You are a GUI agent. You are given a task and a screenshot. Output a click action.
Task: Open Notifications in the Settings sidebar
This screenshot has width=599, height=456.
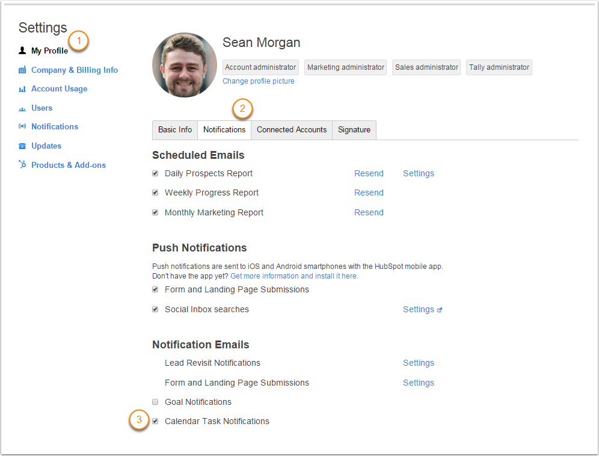coord(55,126)
